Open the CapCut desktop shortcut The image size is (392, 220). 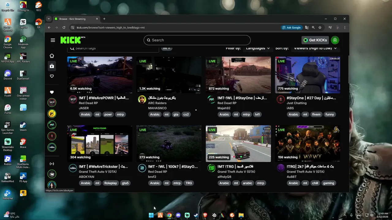23,24
